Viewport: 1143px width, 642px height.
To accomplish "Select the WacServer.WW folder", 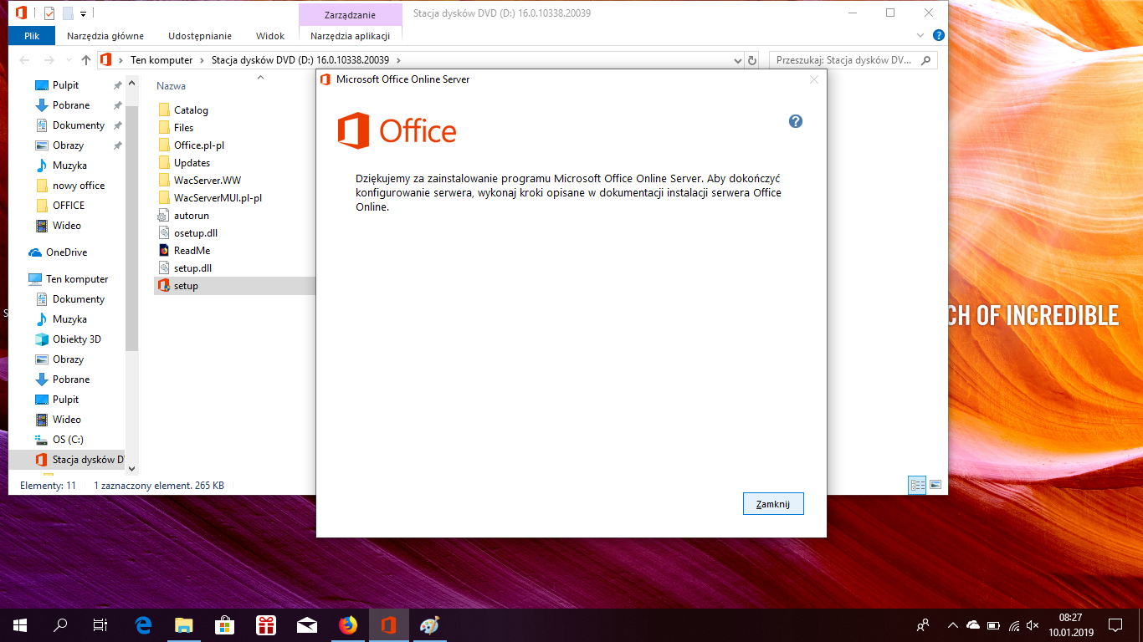I will [208, 181].
